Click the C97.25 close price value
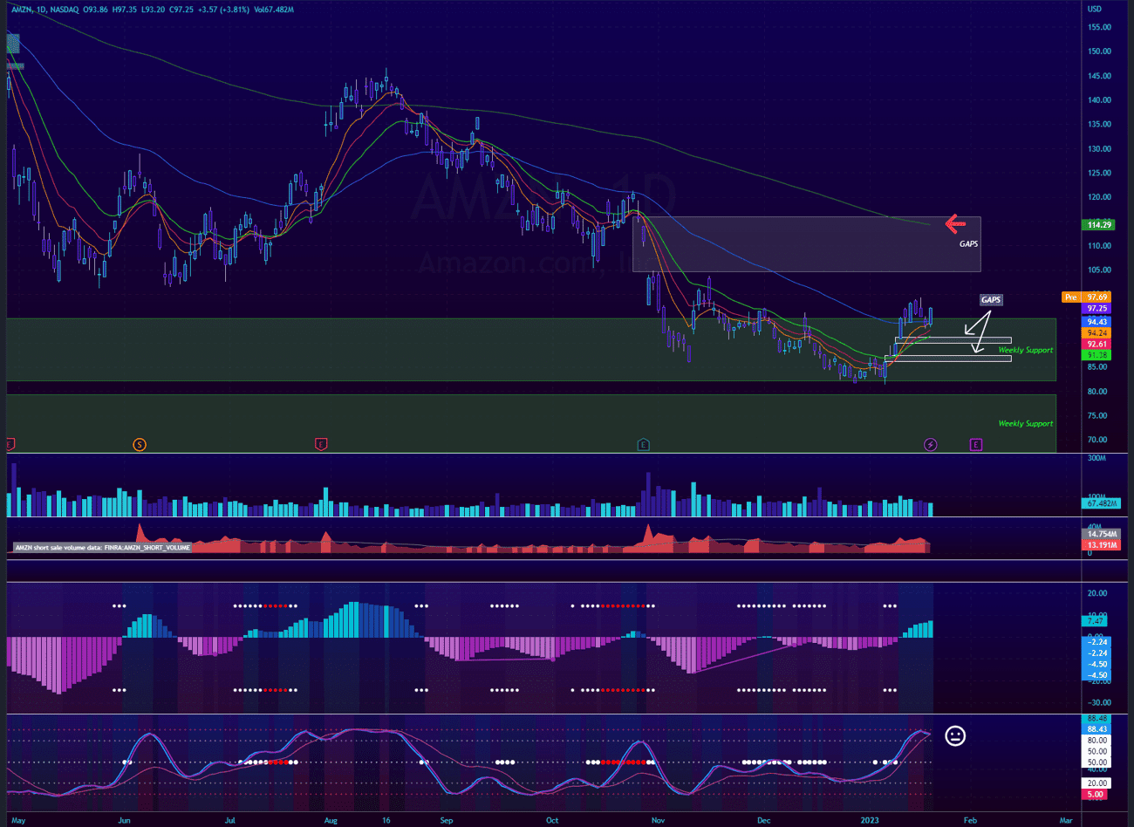 point(181,10)
